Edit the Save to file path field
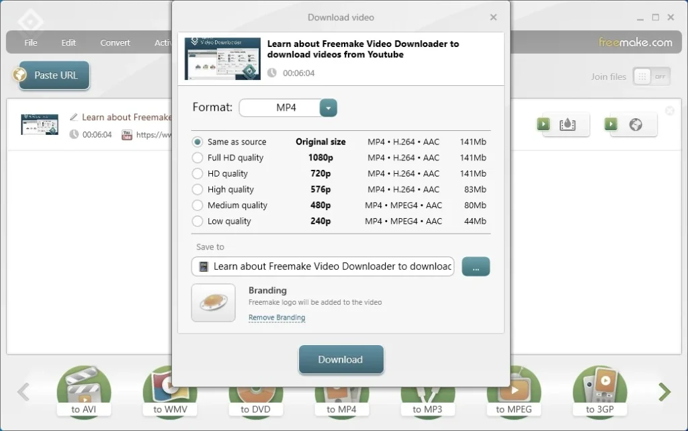688x431 pixels. [322, 267]
